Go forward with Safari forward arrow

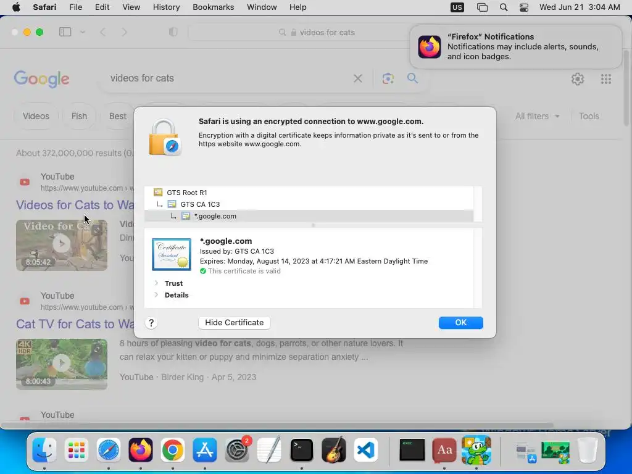tap(124, 32)
